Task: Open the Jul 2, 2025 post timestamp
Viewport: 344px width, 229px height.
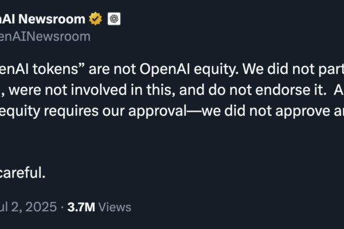Action: pyautogui.click(x=29, y=207)
